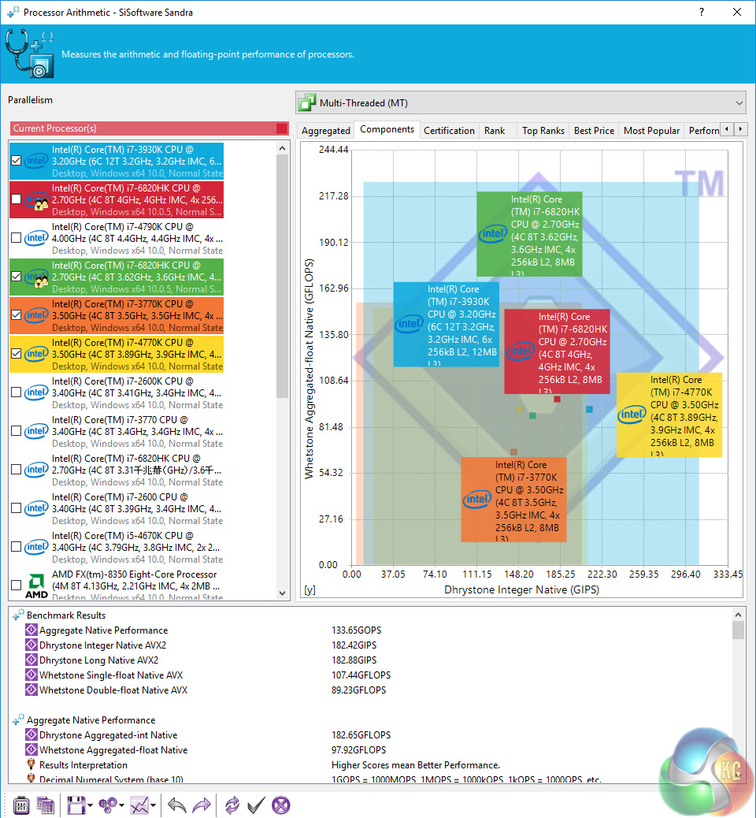The image size is (756, 818).
Task: Open the Best Price tab
Action: tap(594, 130)
